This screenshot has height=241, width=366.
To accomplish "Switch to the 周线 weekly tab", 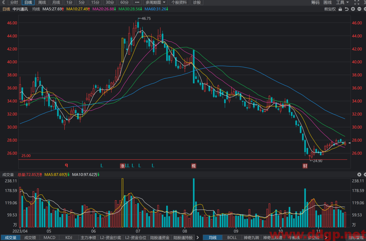I will coord(42,3).
